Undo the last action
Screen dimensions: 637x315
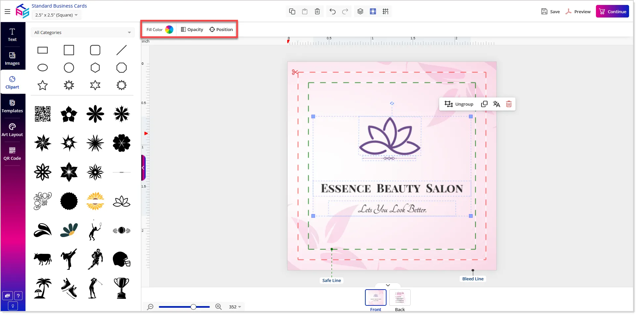pos(333,12)
